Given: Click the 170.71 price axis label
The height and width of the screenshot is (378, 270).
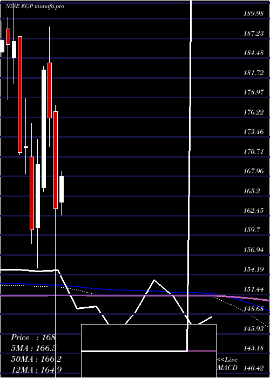Looking at the screenshot, I should point(254,152).
